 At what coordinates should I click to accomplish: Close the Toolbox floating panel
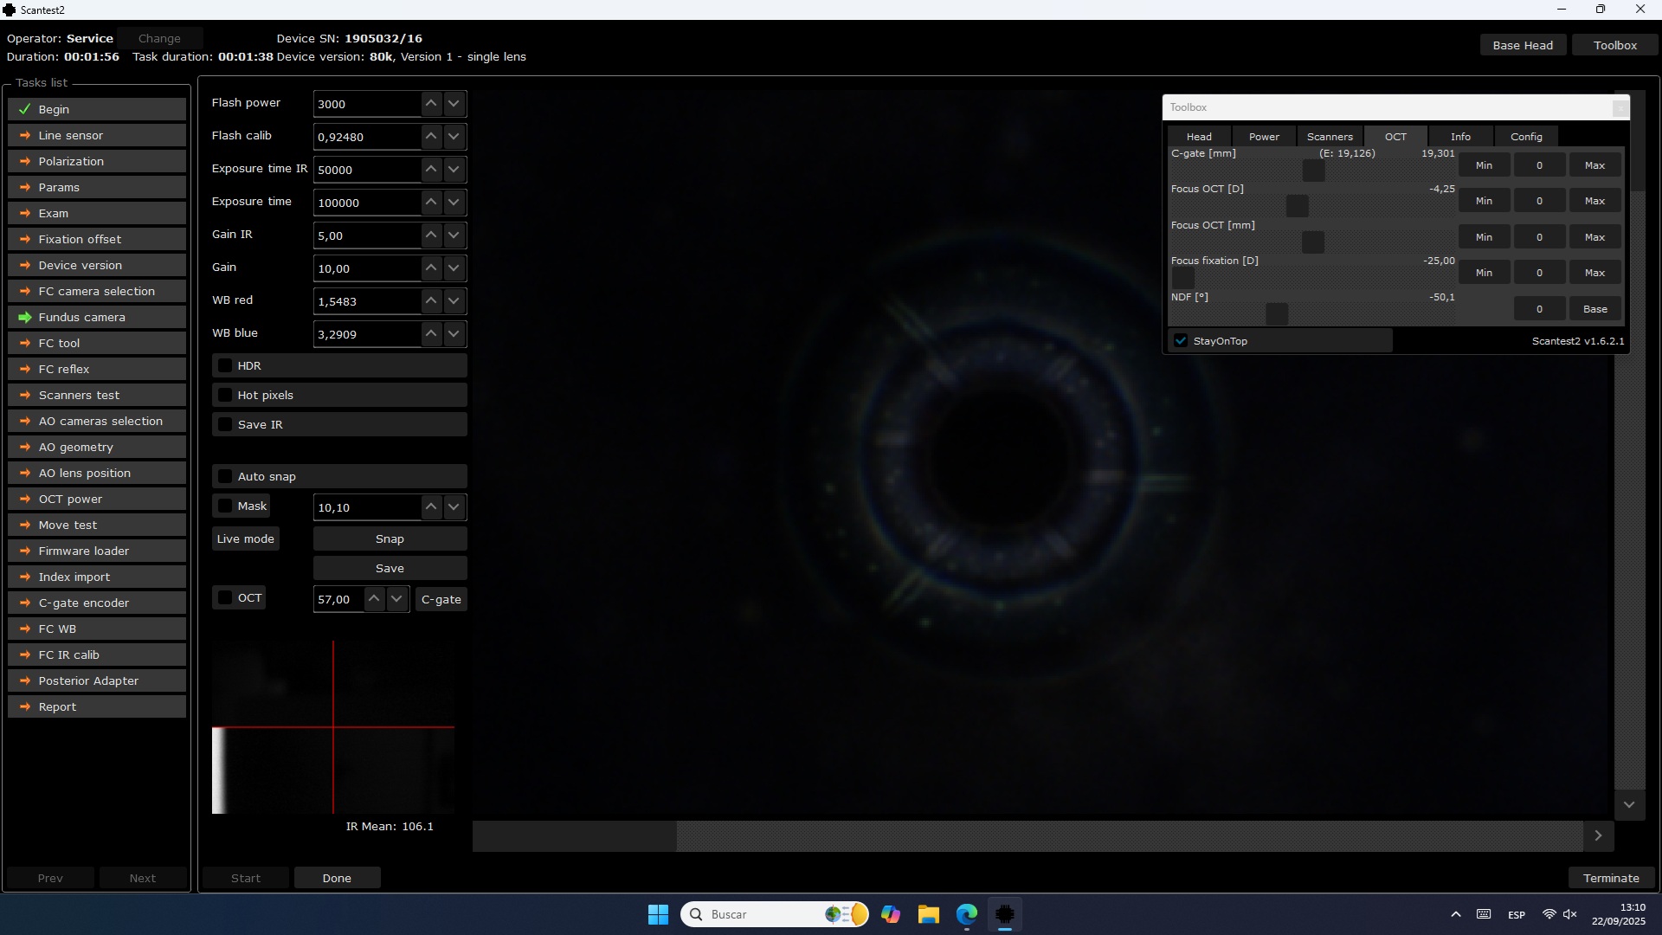(x=1620, y=107)
